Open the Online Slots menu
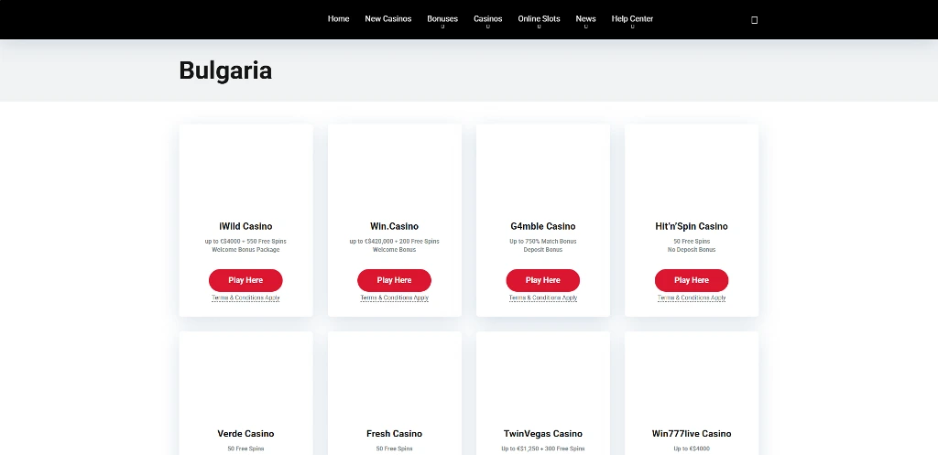 click(x=539, y=18)
